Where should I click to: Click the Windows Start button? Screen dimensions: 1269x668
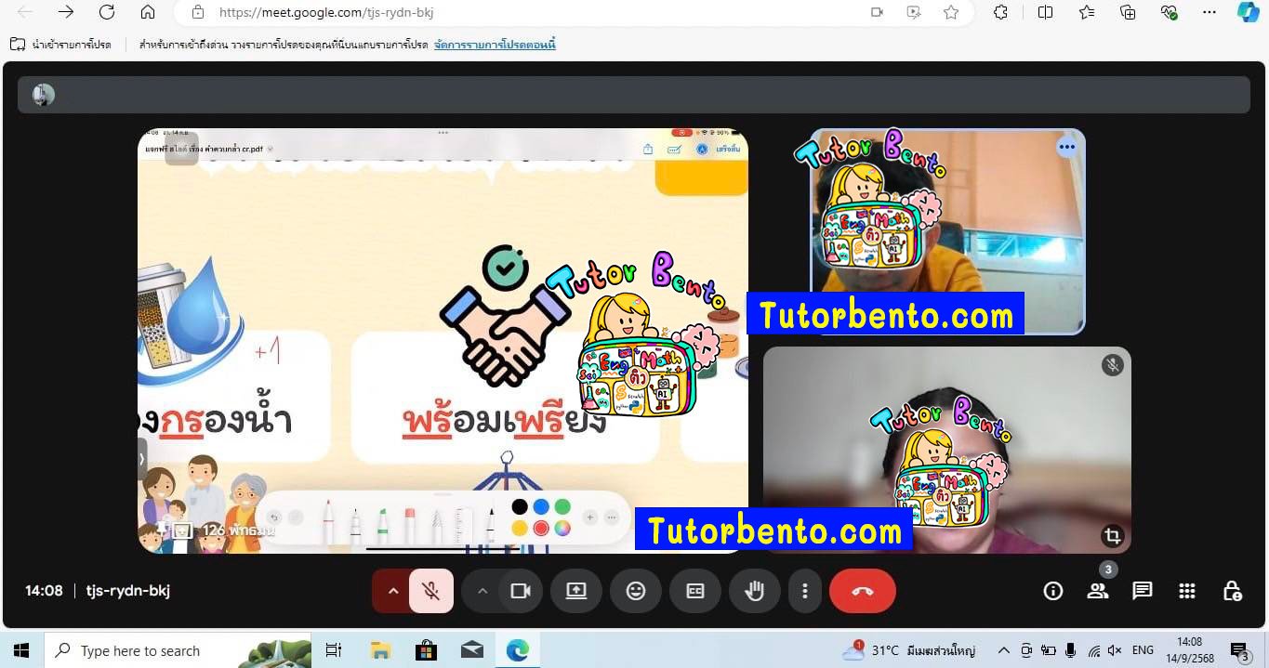[x=20, y=650]
